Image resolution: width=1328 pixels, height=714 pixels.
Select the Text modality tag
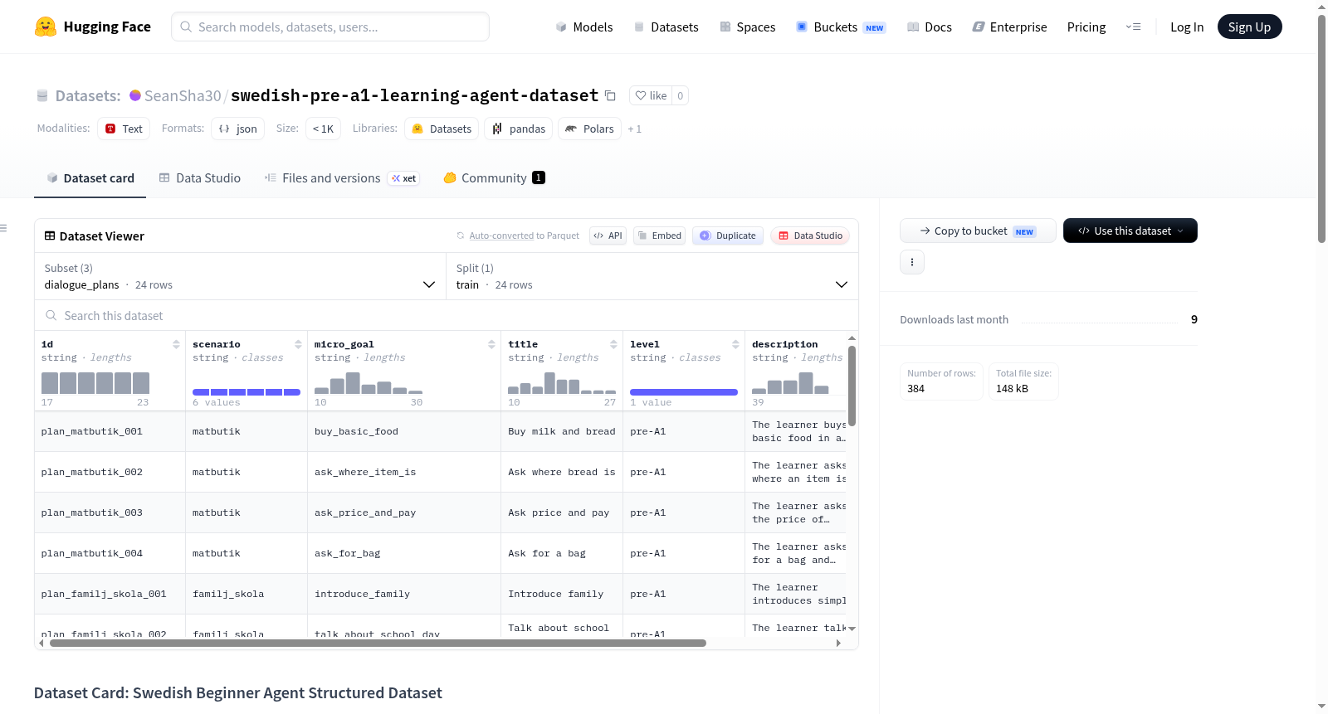124,129
